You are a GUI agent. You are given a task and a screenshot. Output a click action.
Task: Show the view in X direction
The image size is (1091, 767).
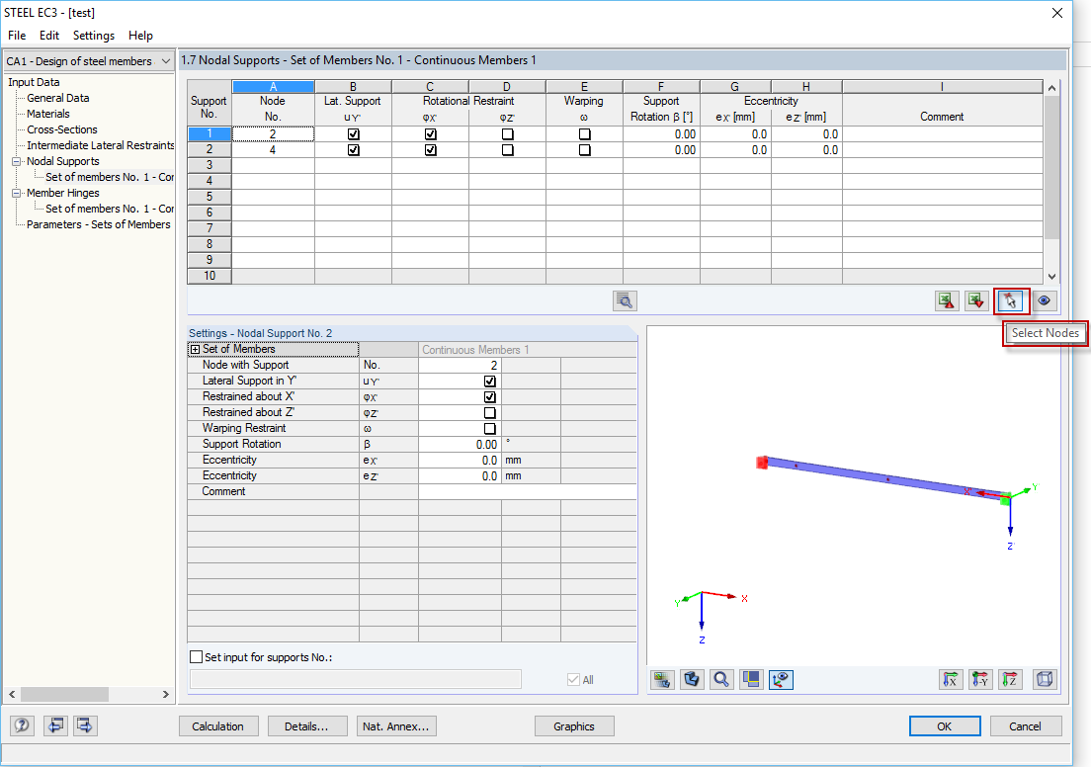951,679
